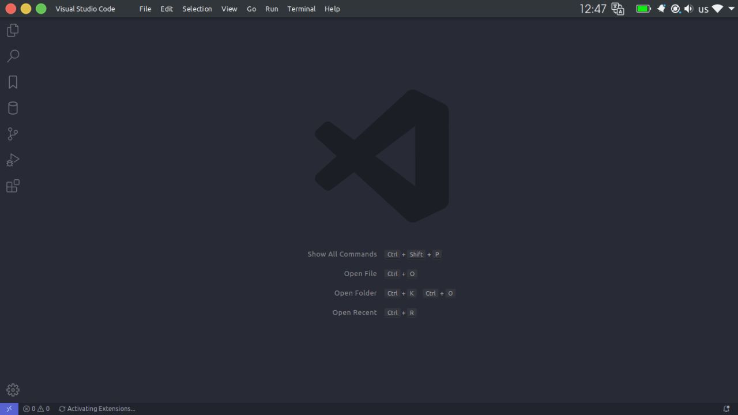Image resolution: width=738 pixels, height=415 pixels.
Task: Open the Run and Debug view
Action: click(13, 160)
